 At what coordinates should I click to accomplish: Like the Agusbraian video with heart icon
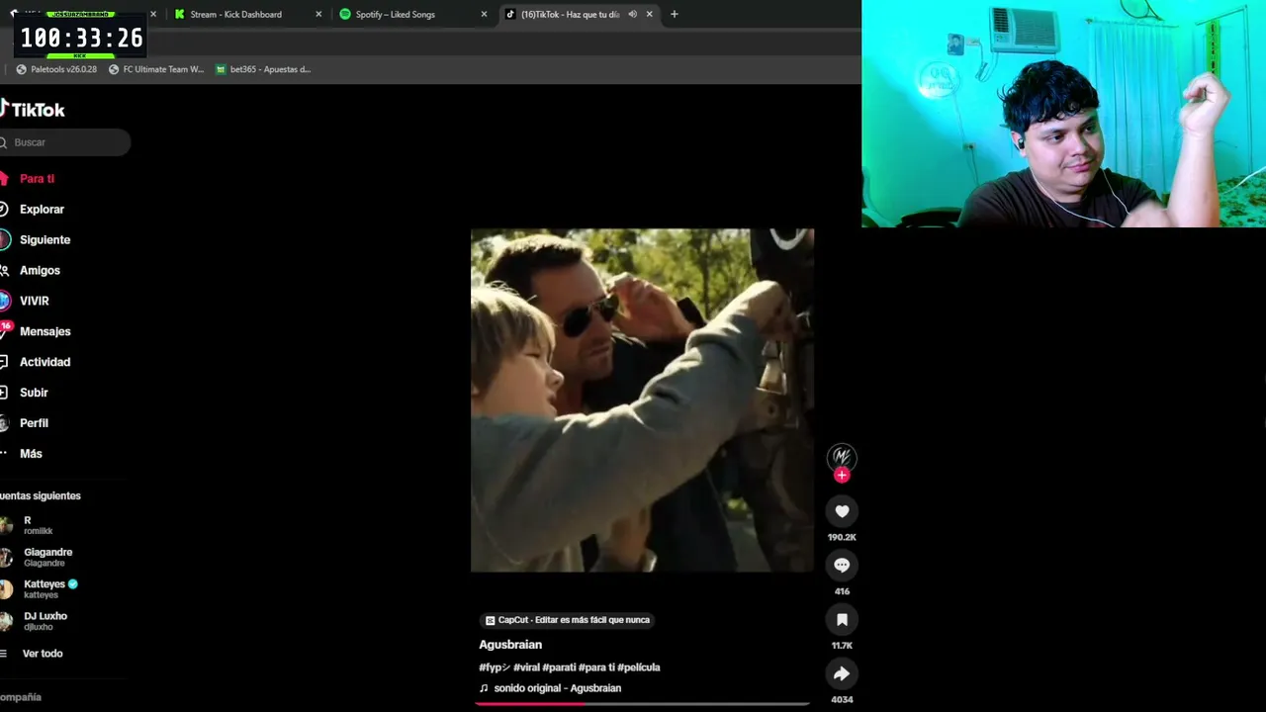pos(842,511)
